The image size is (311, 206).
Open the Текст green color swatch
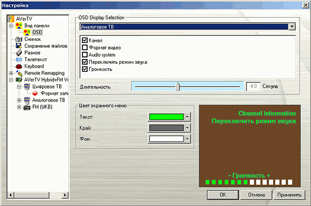[x=166, y=117]
